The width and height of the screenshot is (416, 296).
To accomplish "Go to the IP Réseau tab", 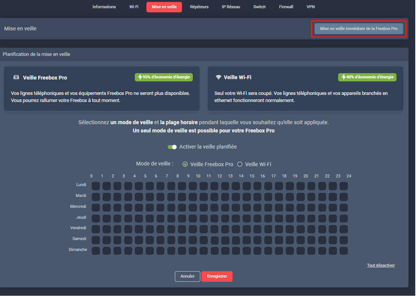I will tap(231, 7).
